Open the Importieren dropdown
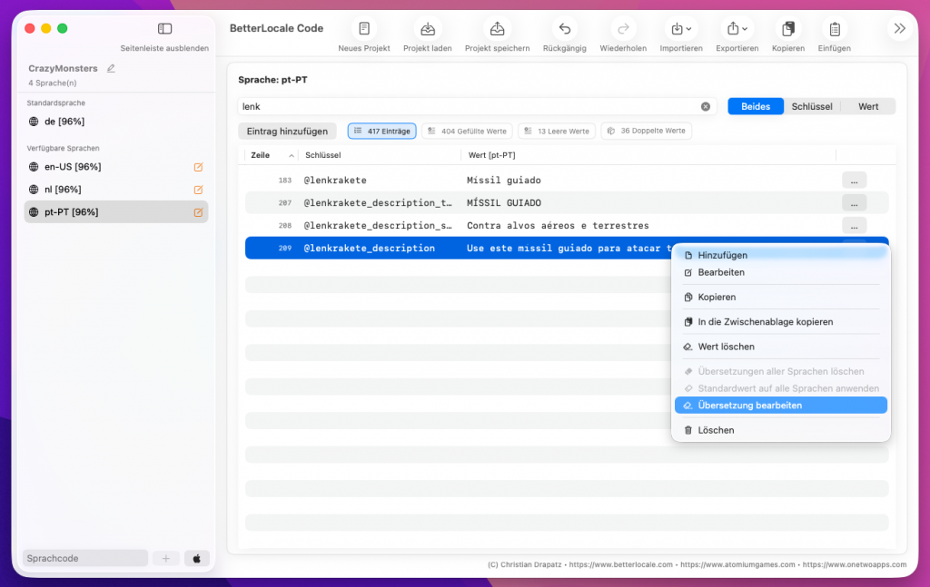The width and height of the screenshot is (930, 587). pyautogui.click(x=679, y=29)
